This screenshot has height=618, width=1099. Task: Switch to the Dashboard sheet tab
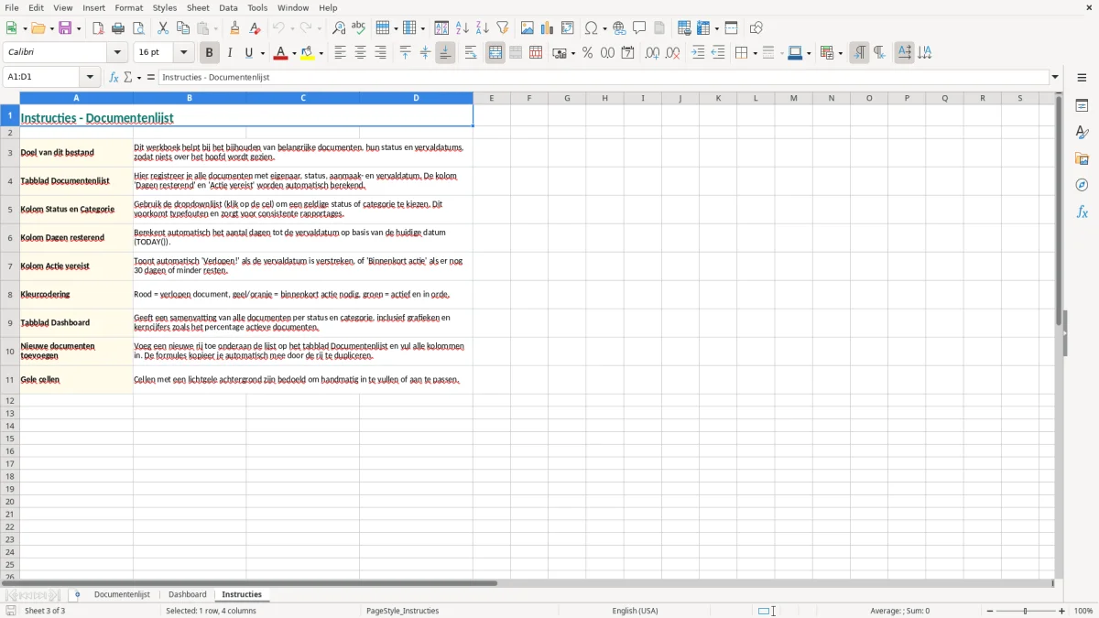188,595
